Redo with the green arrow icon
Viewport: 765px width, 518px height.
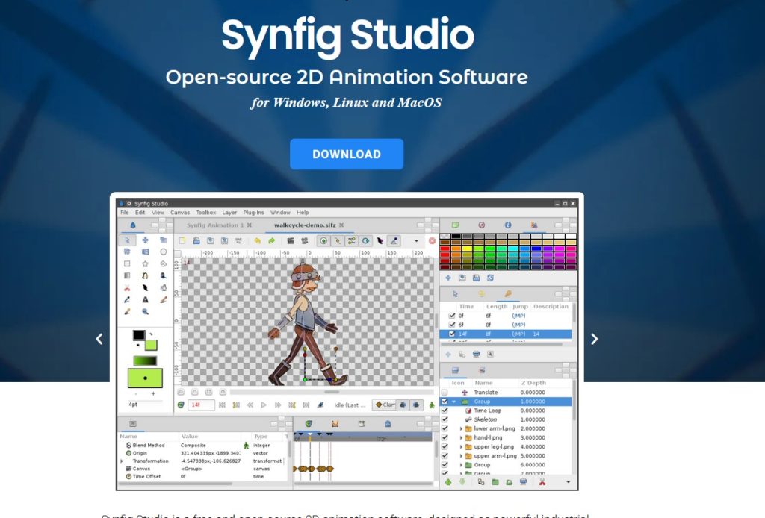(x=271, y=241)
